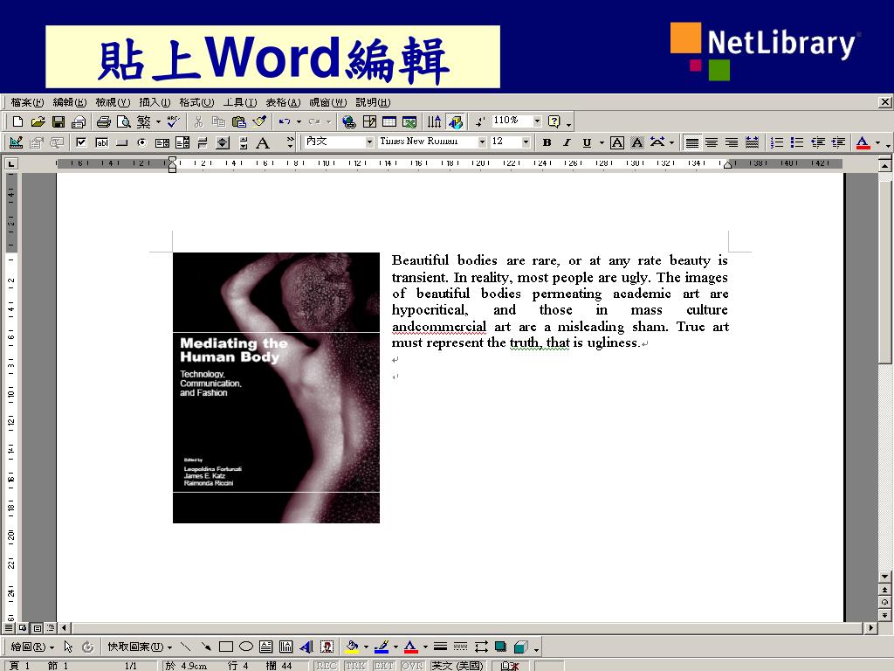Apply blue line color brush
Image resolution: width=894 pixels, height=671 pixels.
tap(382, 647)
